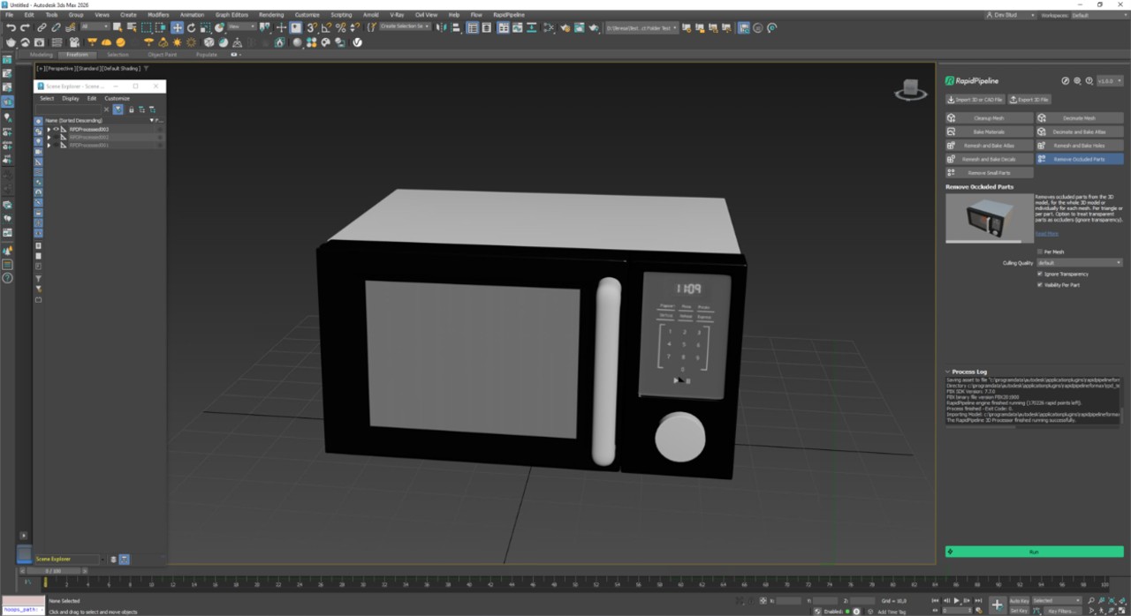Select the Remove Small Parts action
Screen dimensions: 1131x616
(989, 173)
